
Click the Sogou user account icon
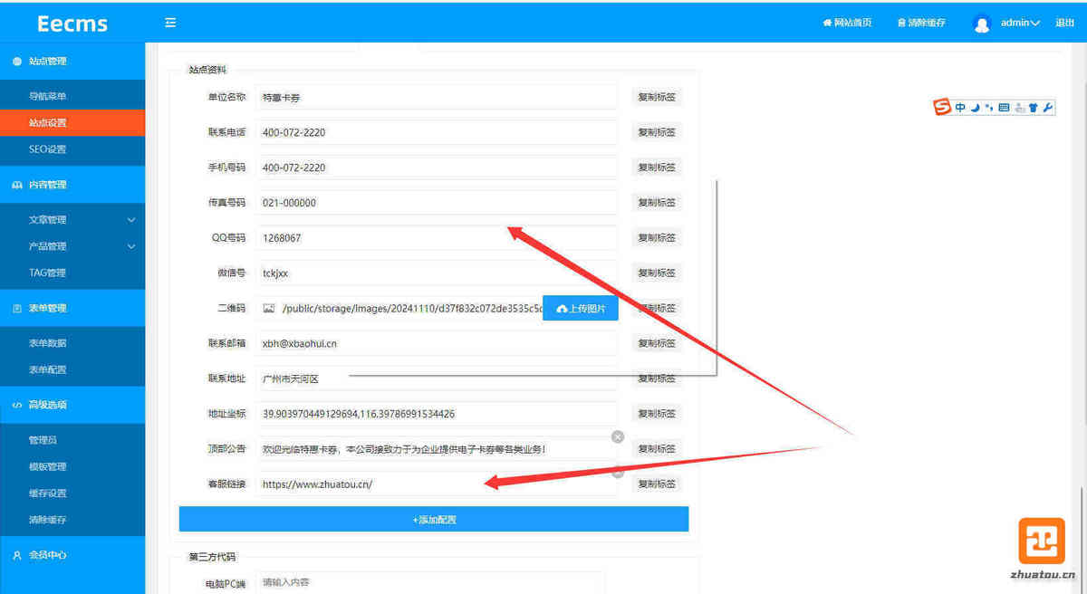1019,108
